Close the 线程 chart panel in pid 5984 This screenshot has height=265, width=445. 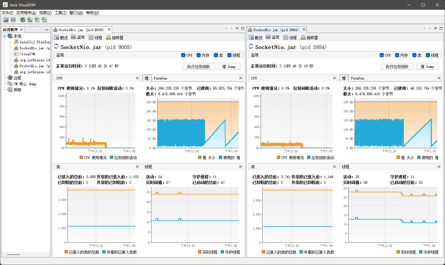[439, 166]
